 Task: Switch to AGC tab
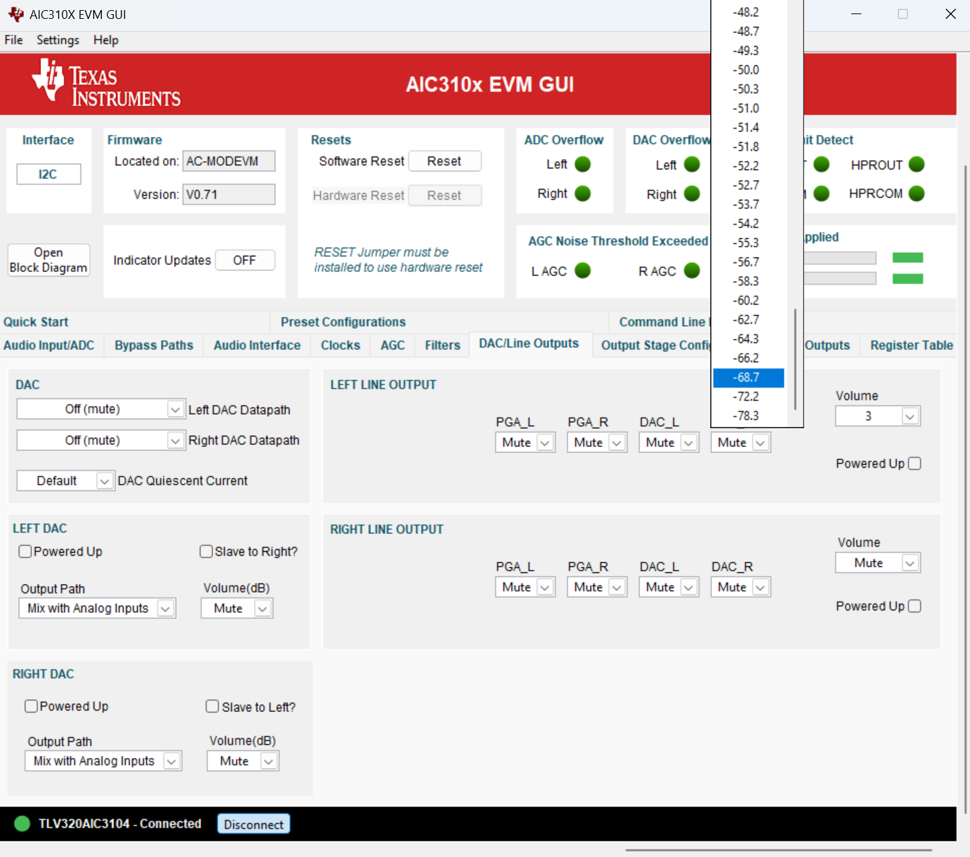(x=393, y=345)
